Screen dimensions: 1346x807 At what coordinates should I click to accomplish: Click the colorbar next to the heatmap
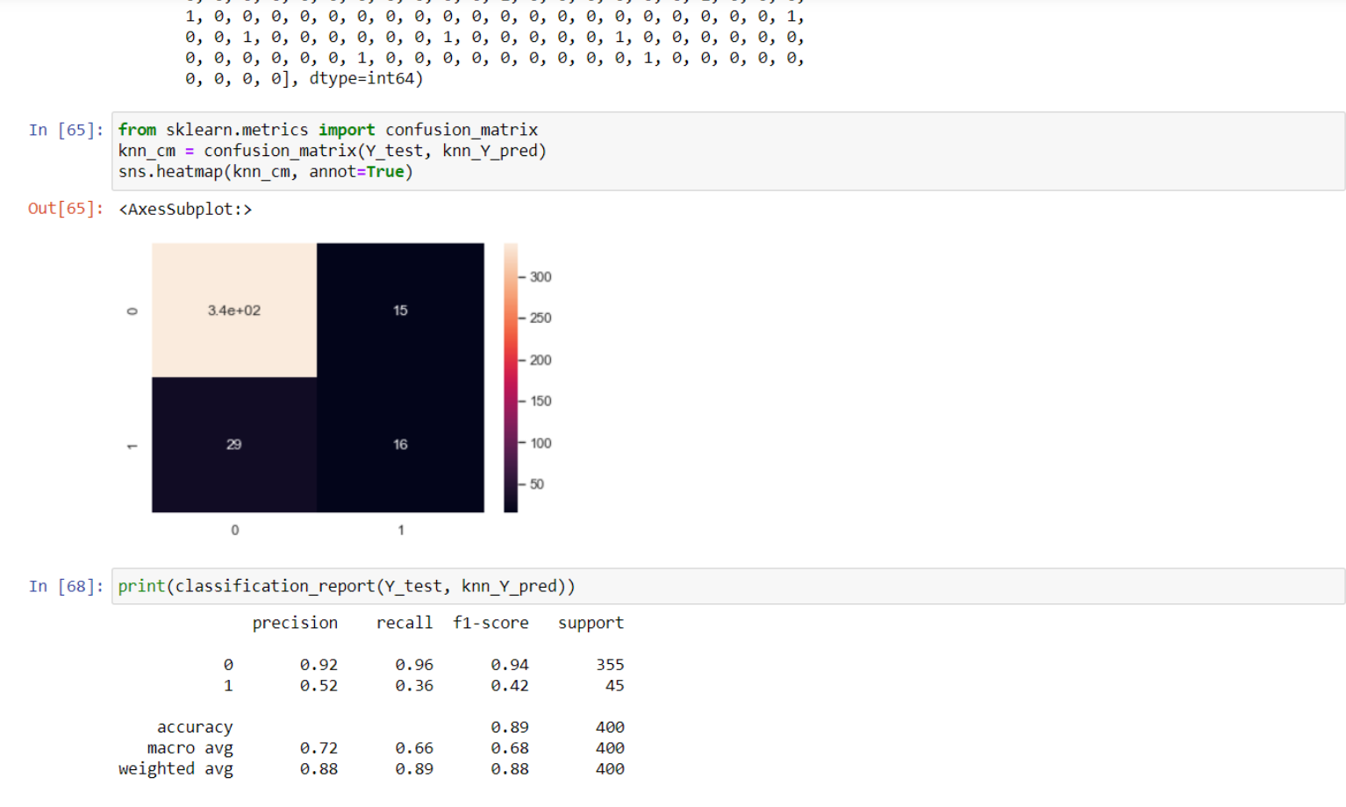(x=511, y=377)
